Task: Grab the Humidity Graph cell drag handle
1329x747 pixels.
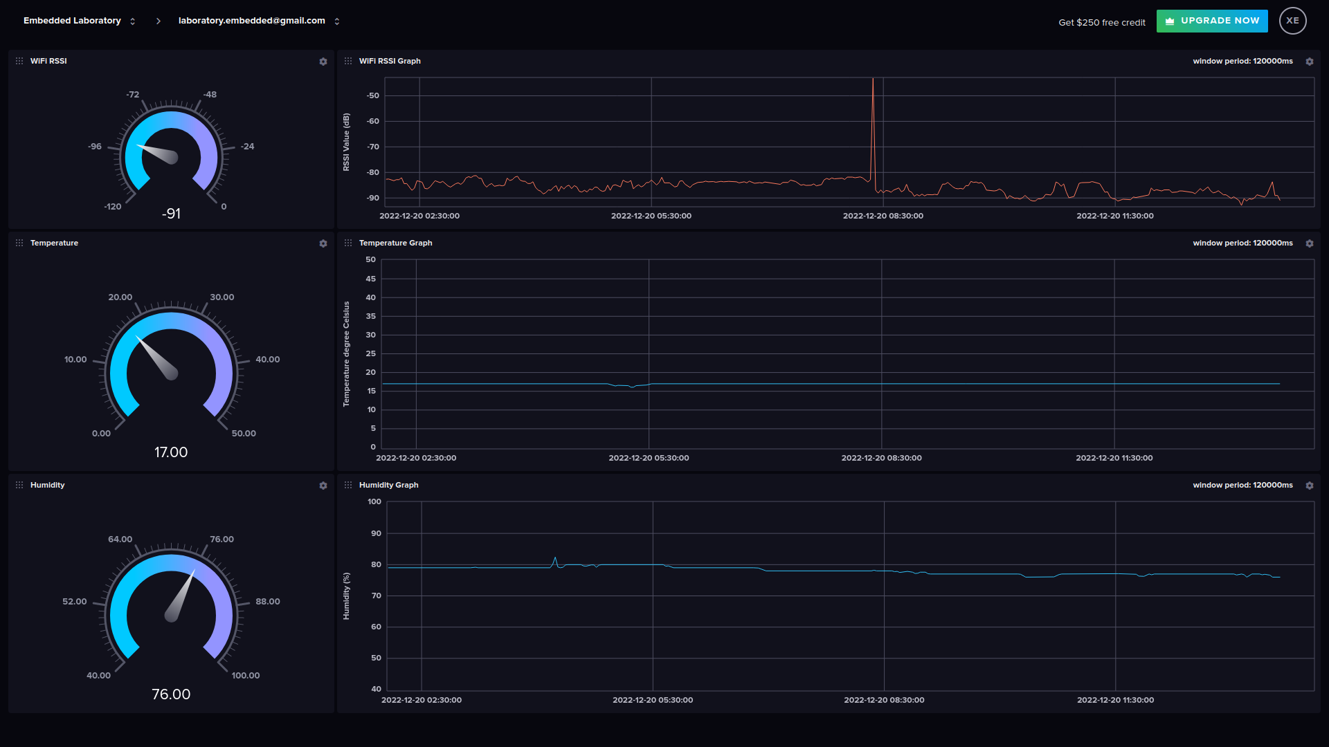Action: (348, 485)
